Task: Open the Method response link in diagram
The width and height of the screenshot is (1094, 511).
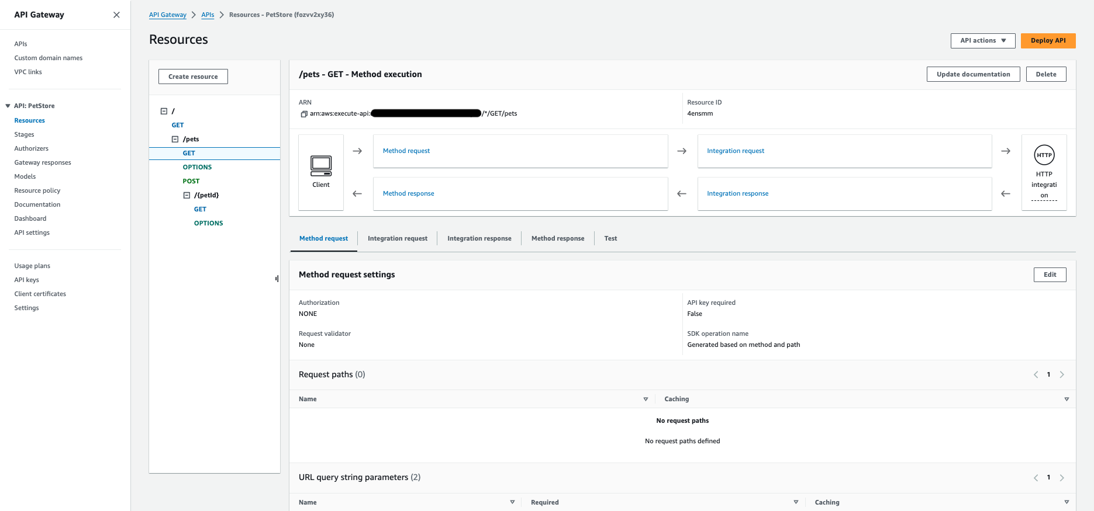Action: tap(408, 194)
